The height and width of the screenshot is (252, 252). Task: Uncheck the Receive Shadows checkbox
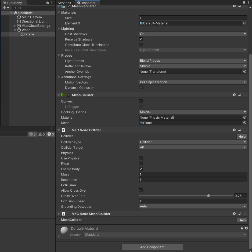click(x=141, y=39)
